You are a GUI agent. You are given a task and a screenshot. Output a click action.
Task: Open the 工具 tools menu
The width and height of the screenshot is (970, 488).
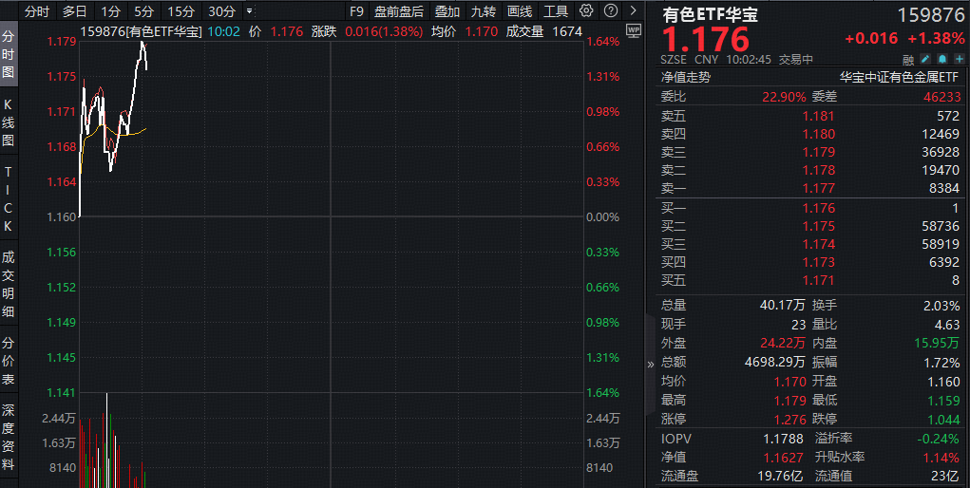coord(556,11)
